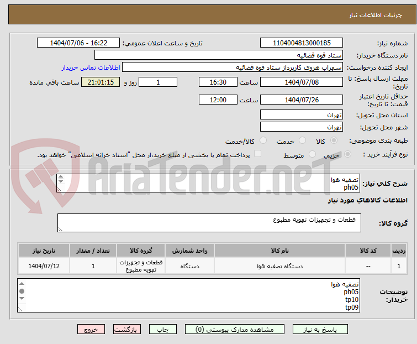This screenshot has height=344, width=417.
Task: Click the announcement date field 1404/07/06 - 16:22
Action: 78,43
